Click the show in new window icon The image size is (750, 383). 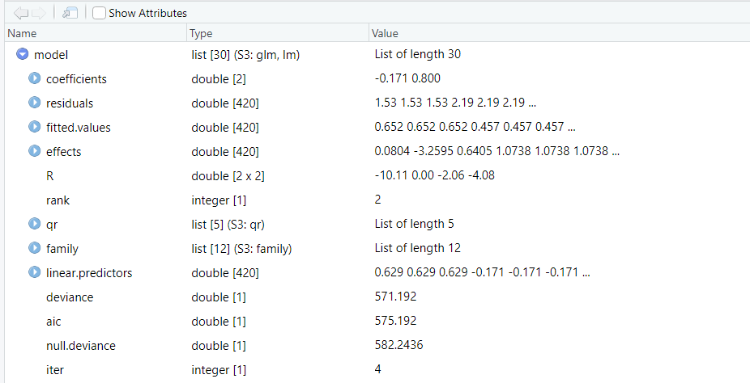coord(70,13)
